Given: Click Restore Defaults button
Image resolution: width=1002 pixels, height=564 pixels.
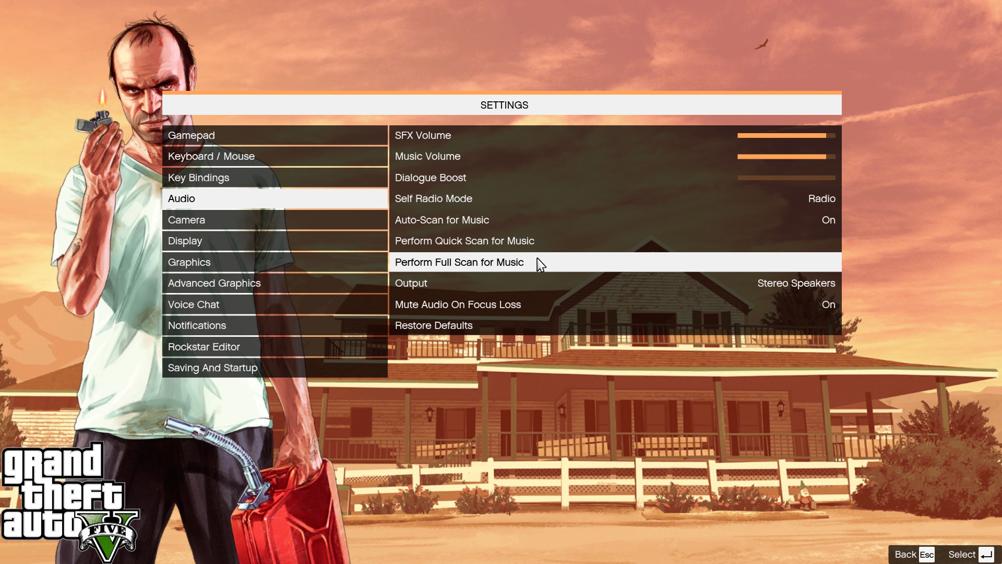Looking at the screenshot, I should 434,325.
